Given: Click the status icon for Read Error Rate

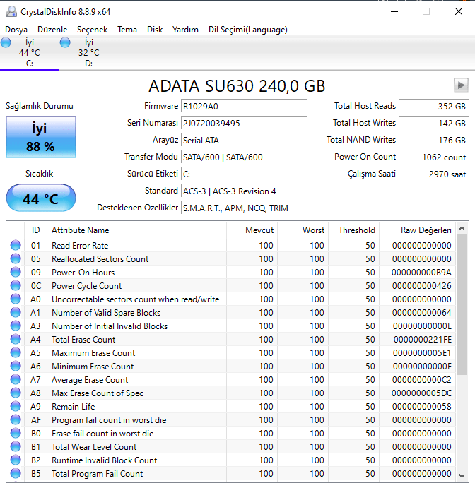Looking at the screenshot, I should pyautogui.click(x=16, y=245).
